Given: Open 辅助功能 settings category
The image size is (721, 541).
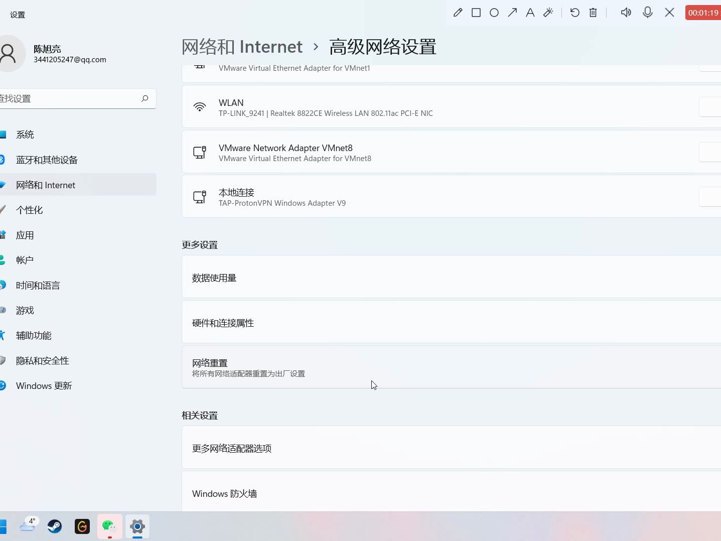Looking at the screenshot, I should pyautogui.click(x=78, y=335).
